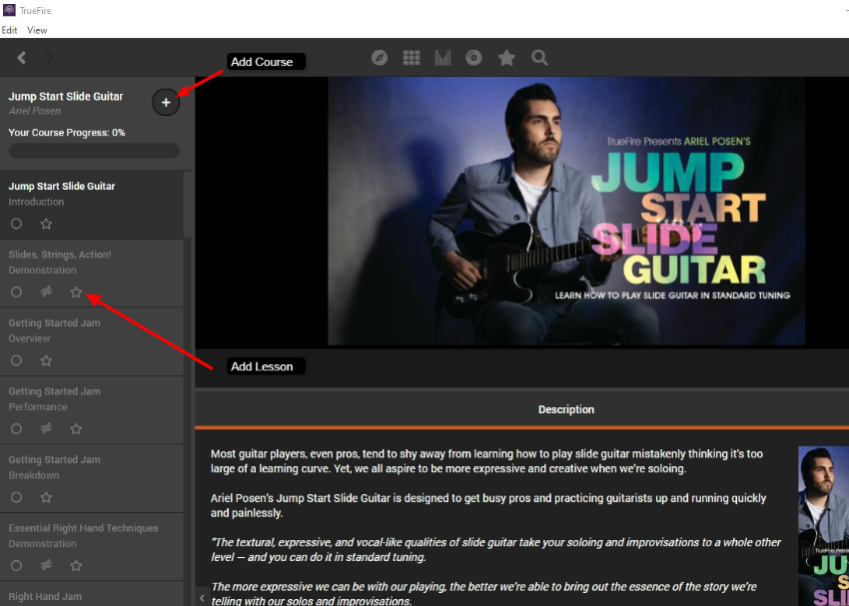Mark Getting Started Jam Overview complete
The width and height of the screenshot is (849, 606).
click(x=16, y=360)
